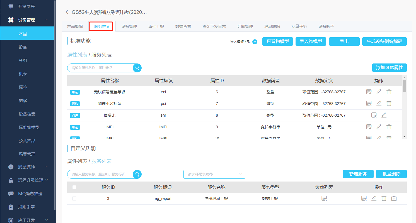Click the clipboard icon in reg_report row
The image size is (416, 223).
click(x=394, y=199)
